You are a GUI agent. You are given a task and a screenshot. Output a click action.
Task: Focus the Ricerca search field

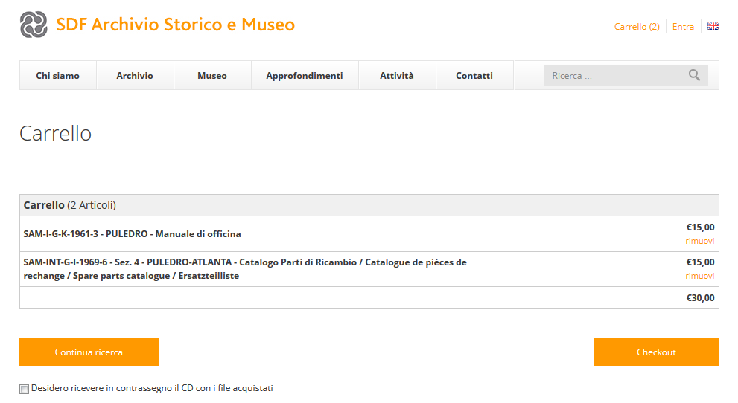point(614,76)
